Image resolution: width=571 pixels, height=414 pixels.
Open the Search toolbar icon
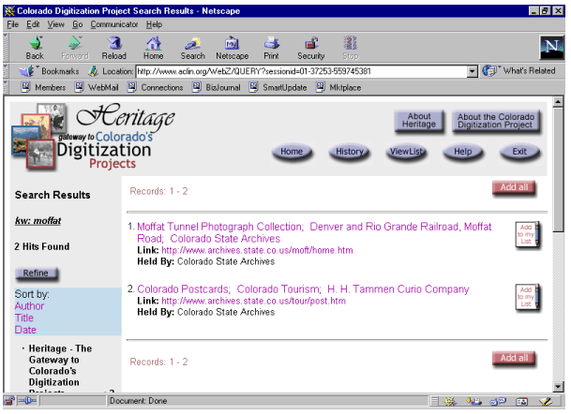pyautogui.click(x=192, y=47)
